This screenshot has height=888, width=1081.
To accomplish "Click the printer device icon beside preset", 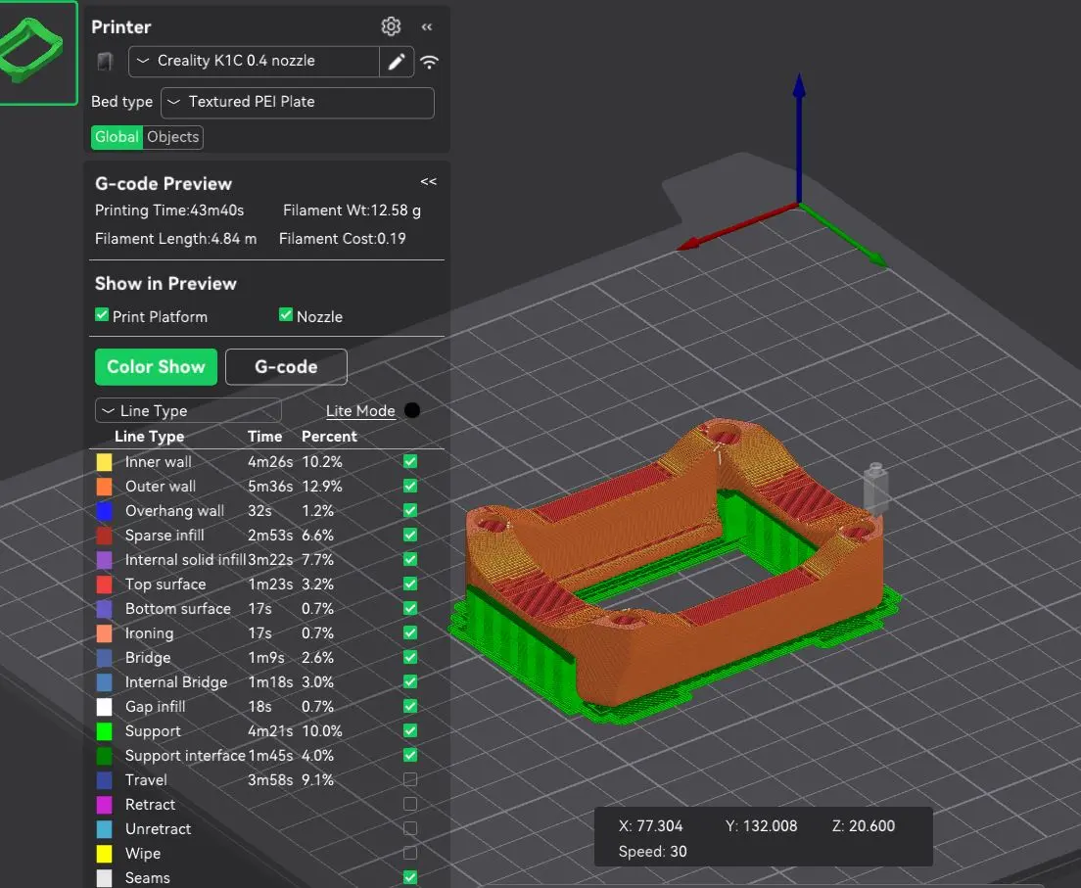I will tap(105, 62).
